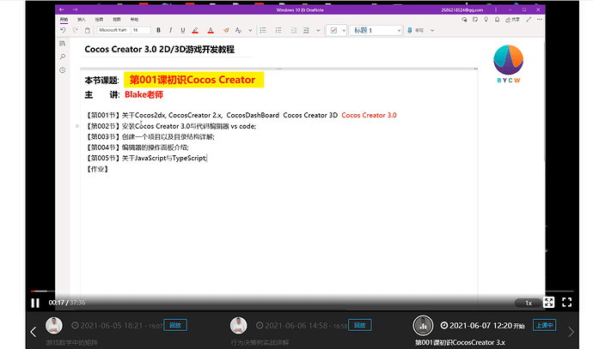This screenshot has height=349, width=593.
Task: Open the notebooks navigation pane icon
Action: click(63, 44)
